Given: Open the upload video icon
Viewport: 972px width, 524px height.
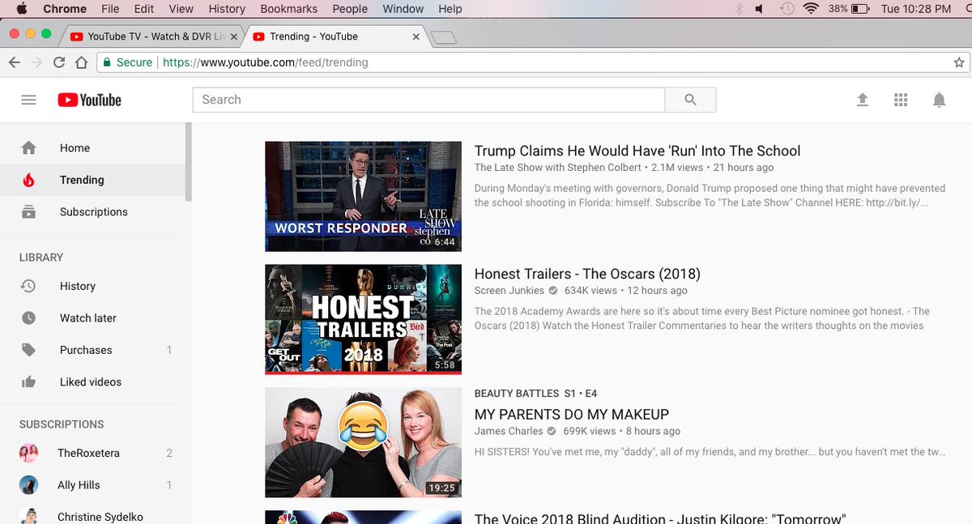Looking at the screenshot, I should (862, 100).
